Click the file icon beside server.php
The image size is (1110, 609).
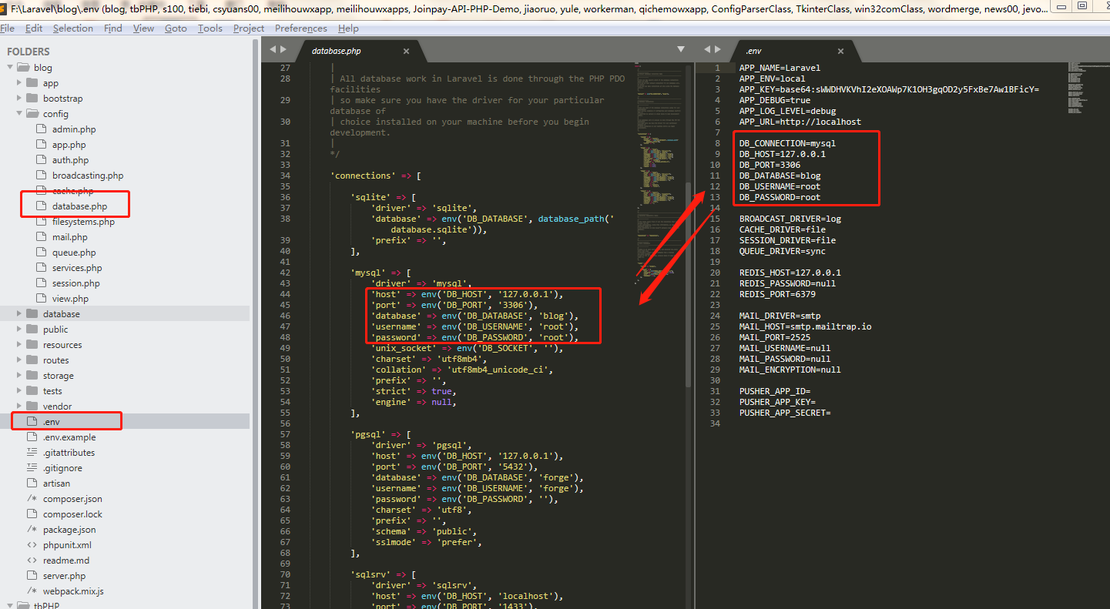tap(32, 576)
